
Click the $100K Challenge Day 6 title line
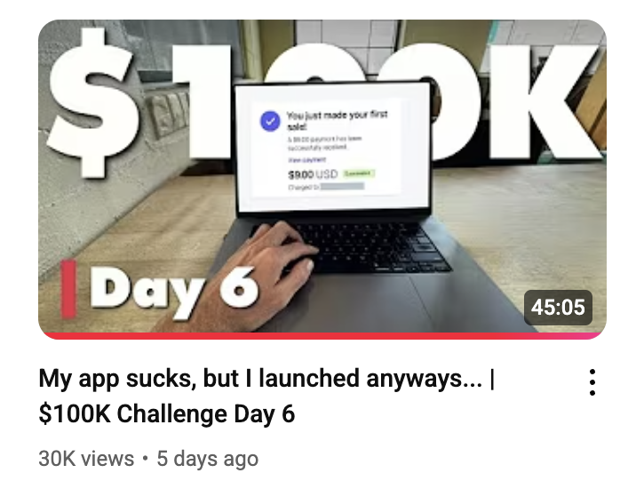[167, 413]
